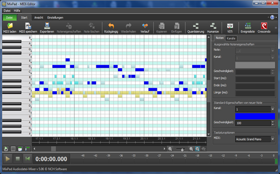280x174 pixels.
Task: Click the horizontal scrollbar right arrow
Action: pos(164,149)
